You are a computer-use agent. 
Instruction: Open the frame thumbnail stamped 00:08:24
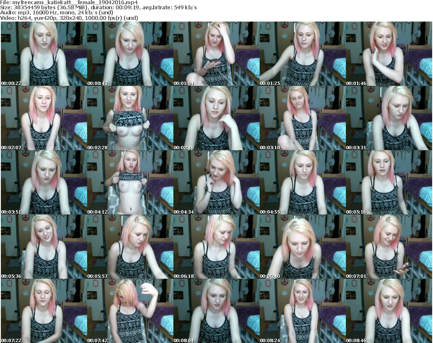coord(302,311)
